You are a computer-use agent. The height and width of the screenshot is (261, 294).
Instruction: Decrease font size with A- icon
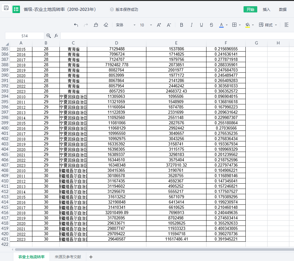click(x=169, y=25)
